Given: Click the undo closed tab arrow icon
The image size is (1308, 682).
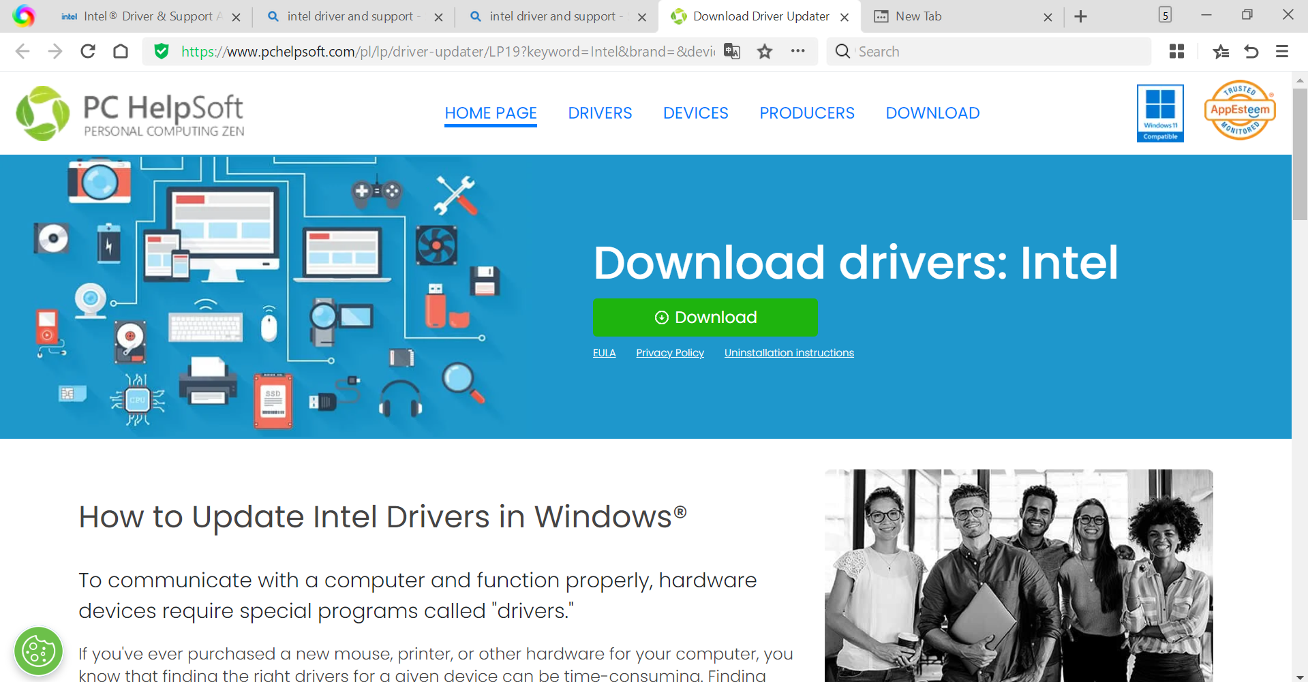Looking at the screenshot, I should tap(1251, 51).
